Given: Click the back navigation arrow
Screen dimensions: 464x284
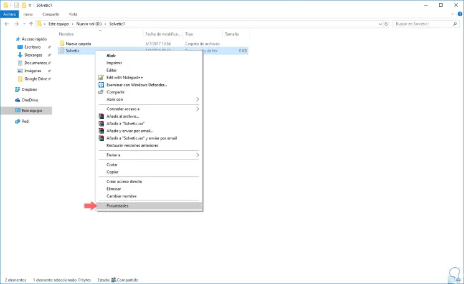Looking at the screenshot, I should [x=6, y=24].
